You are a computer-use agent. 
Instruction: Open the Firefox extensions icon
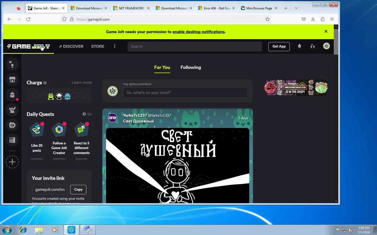(323, 19)
